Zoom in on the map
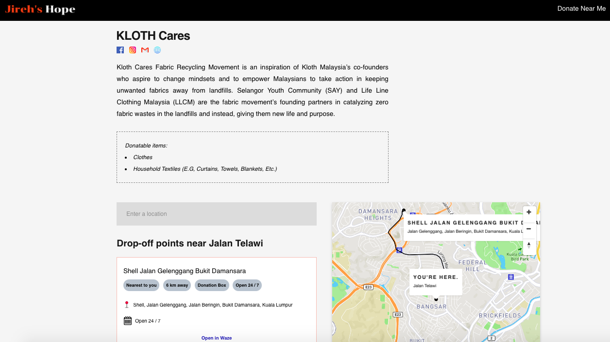The image size is (610, 342). coord(529,212)
